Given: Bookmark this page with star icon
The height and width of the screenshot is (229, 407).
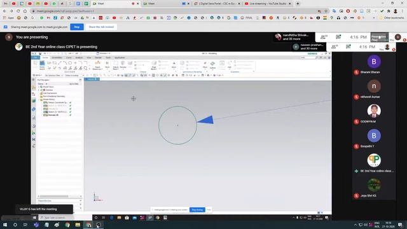Looking at the screenshot, I should [326, 11].
